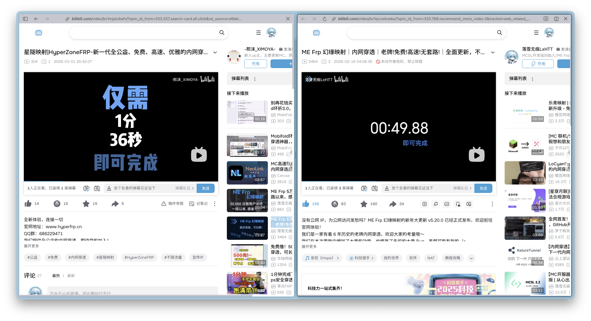591x321 pixels.
Task: Favorite the ME Frp video with the star icon
Action: pyautogui.click(x=364, y=204)
